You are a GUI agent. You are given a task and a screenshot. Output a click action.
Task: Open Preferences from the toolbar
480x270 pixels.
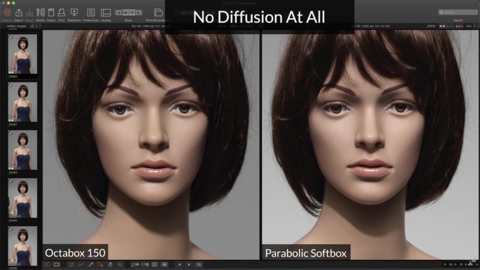click(91, 12)
